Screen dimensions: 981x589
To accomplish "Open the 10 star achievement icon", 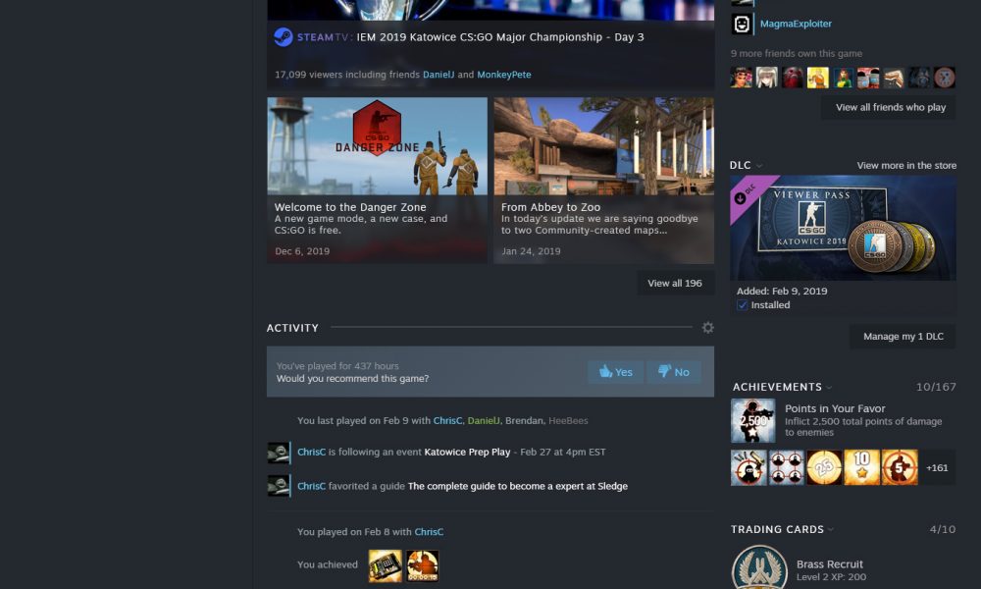I will pos(861,467).
